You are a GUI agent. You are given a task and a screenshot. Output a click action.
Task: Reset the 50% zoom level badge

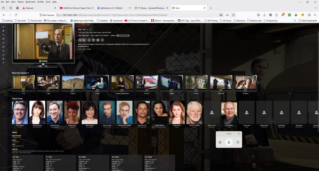pyautogui.click(x=227, y=15)
